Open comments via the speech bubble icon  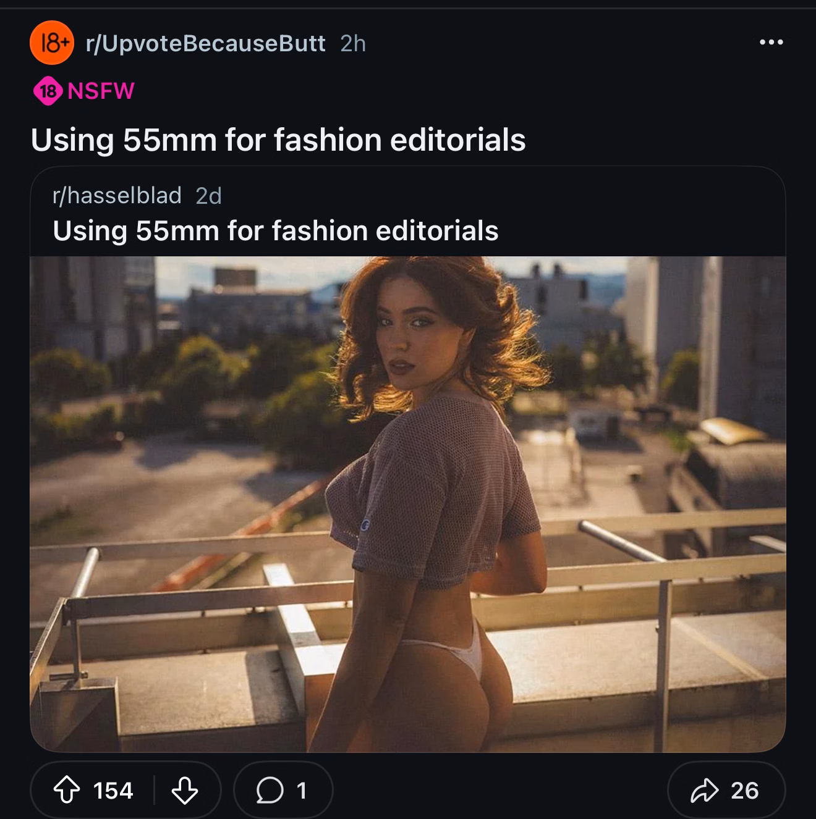(x=270, y=790)
